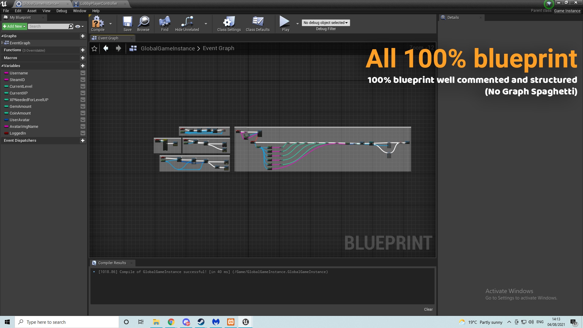Open the Malwarebytes taskbar icon

216,322
